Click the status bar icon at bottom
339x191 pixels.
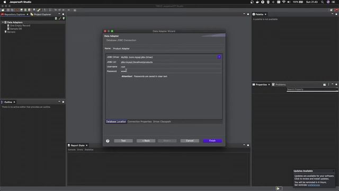tap(278, 189)
